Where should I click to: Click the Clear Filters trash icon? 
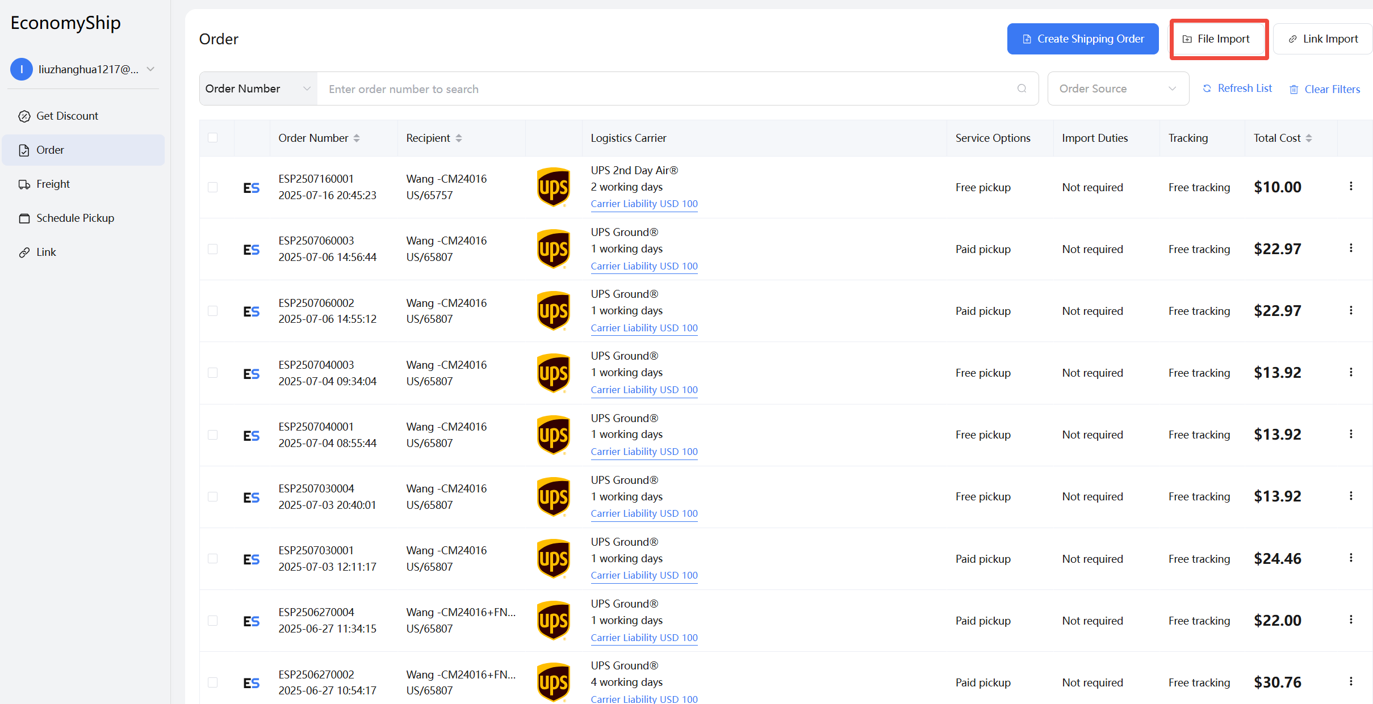pos(1294,90)
